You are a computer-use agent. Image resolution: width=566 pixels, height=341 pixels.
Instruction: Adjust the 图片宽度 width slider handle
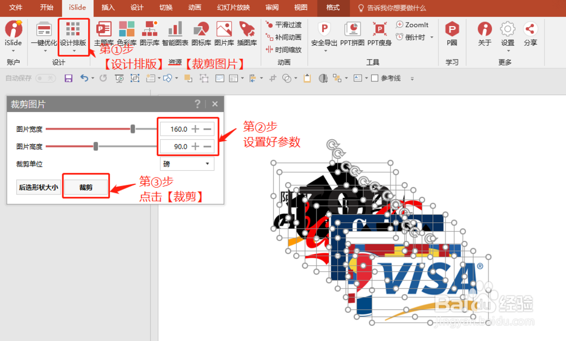[133, 129]
